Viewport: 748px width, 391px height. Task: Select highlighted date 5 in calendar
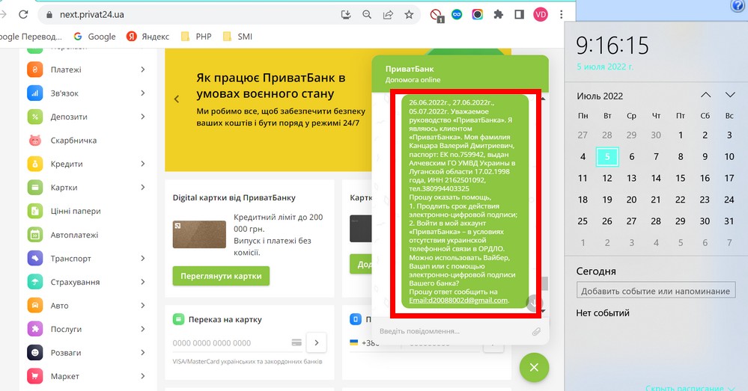click(607, 157)
